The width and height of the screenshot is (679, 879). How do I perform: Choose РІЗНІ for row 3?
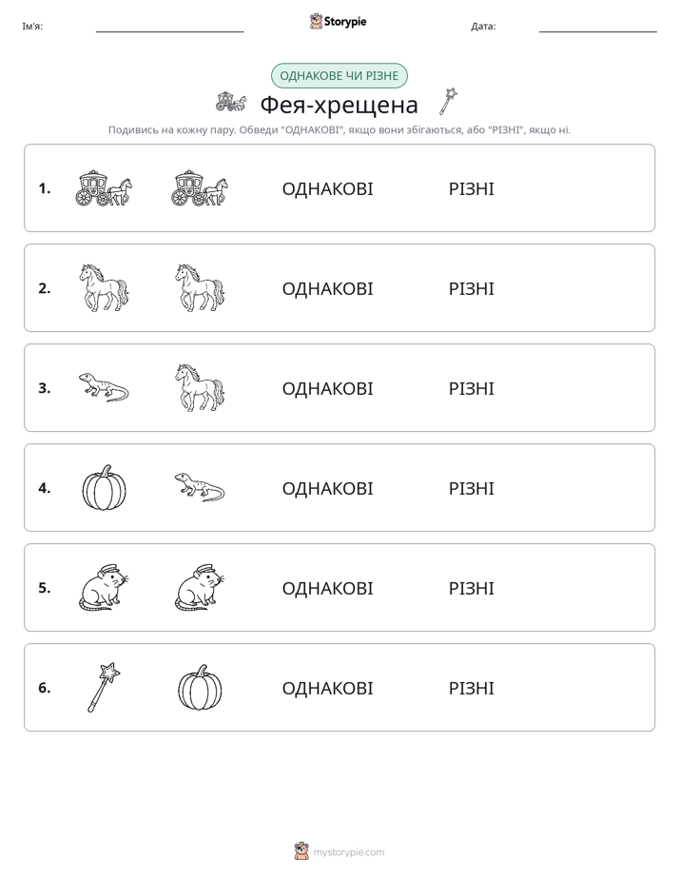coord(471,388)
